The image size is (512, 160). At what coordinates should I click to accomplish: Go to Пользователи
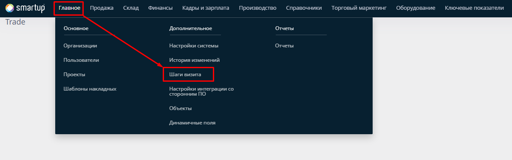81,60
